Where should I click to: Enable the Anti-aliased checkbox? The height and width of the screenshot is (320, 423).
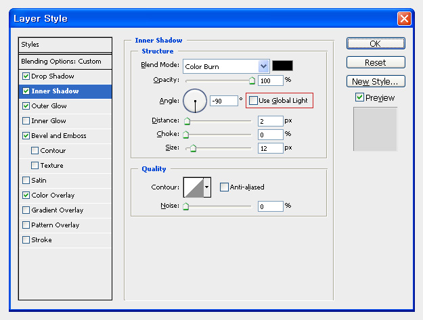click(x=224, y=187)
